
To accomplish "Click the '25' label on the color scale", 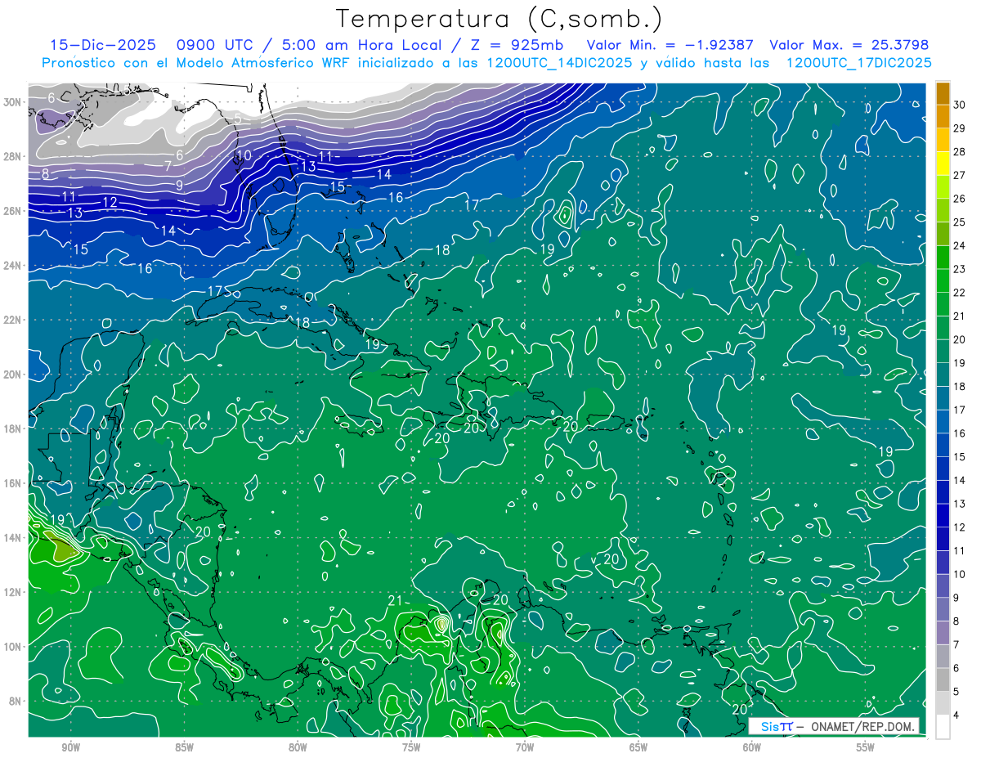I will point(960,222).
